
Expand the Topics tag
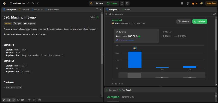[x=17, y=23]
